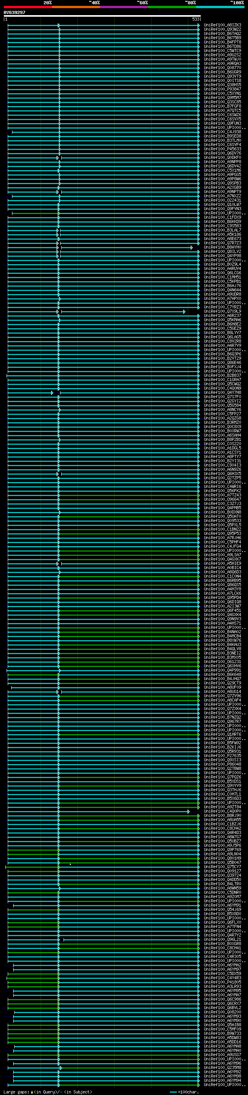Select hit UniRef100_A6R237
Screen dimensions: 248x1095
point(222,315)
